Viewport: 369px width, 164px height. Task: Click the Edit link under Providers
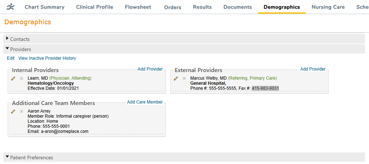11,58
